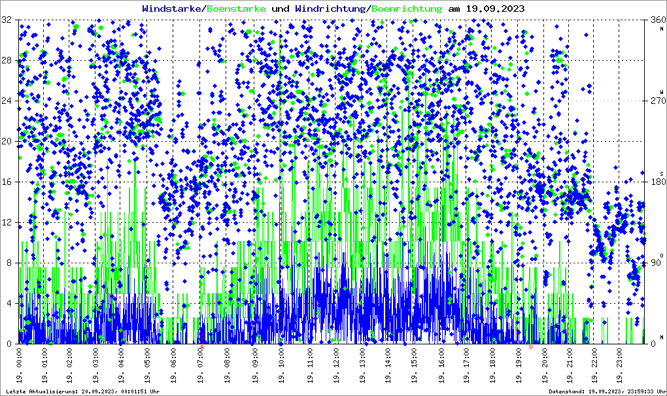Click the "19. 05:00" time axis label
The image size is (667, 396).
click(x=148, y=366)
